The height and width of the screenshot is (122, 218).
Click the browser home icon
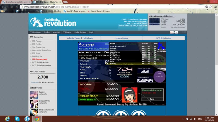click(x=17, y=7)
